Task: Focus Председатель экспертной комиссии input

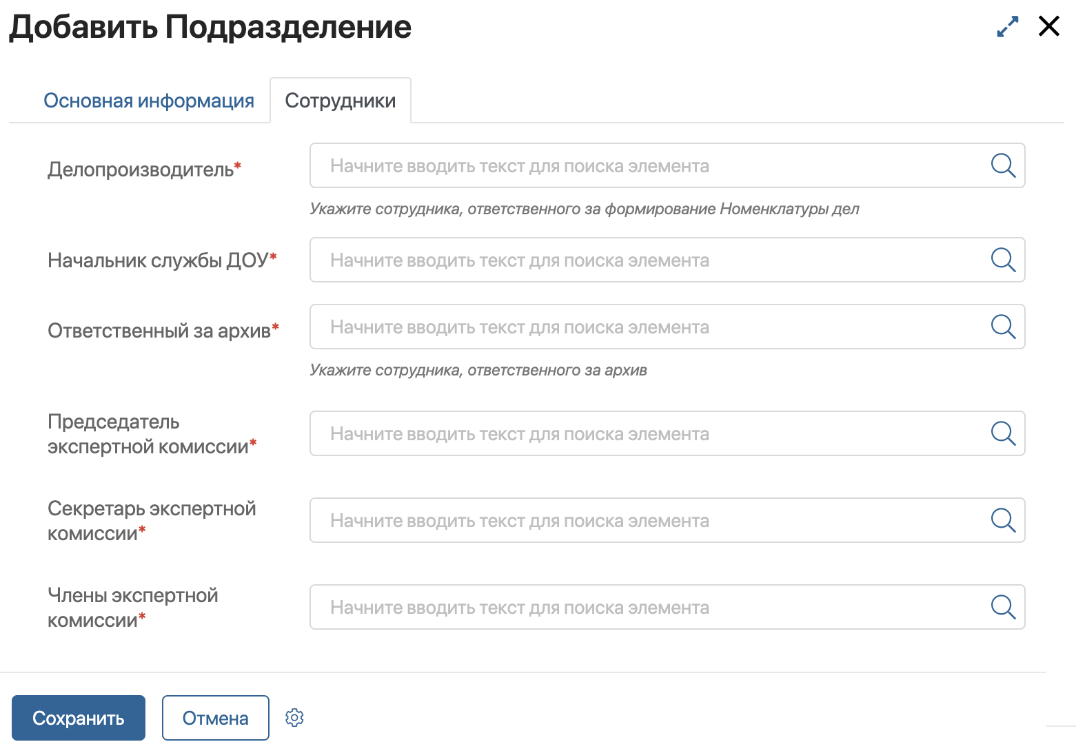Action: tap(667, 433)
